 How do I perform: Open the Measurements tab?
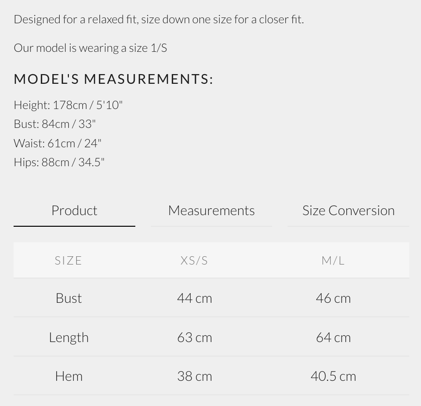[211, 210]
